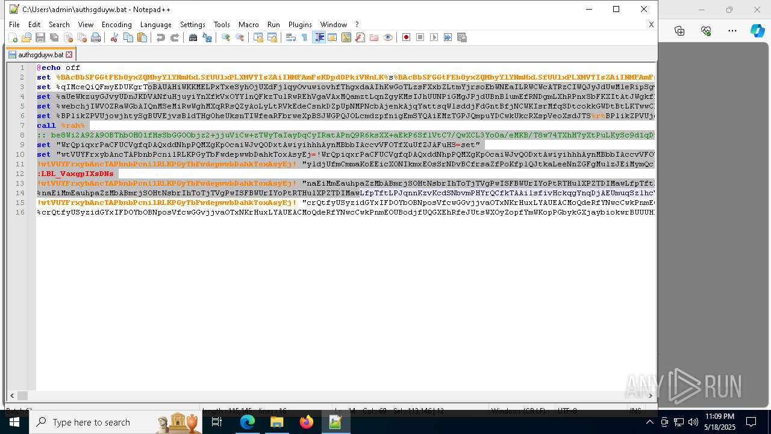Open Folder as Workspace icon

pyautogui.click(x=374, y=37)
